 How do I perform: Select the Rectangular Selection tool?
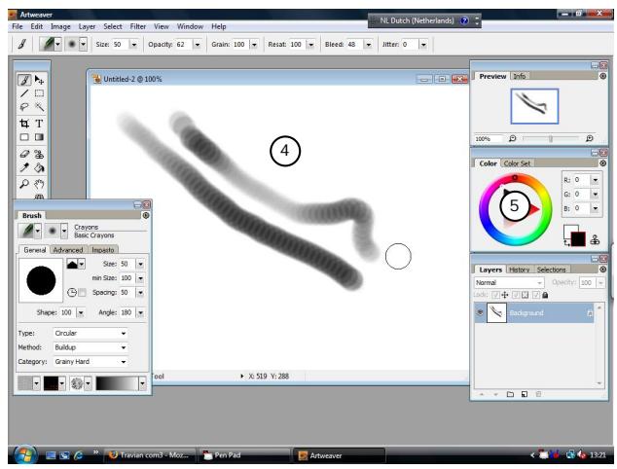[x=39, y=93]
